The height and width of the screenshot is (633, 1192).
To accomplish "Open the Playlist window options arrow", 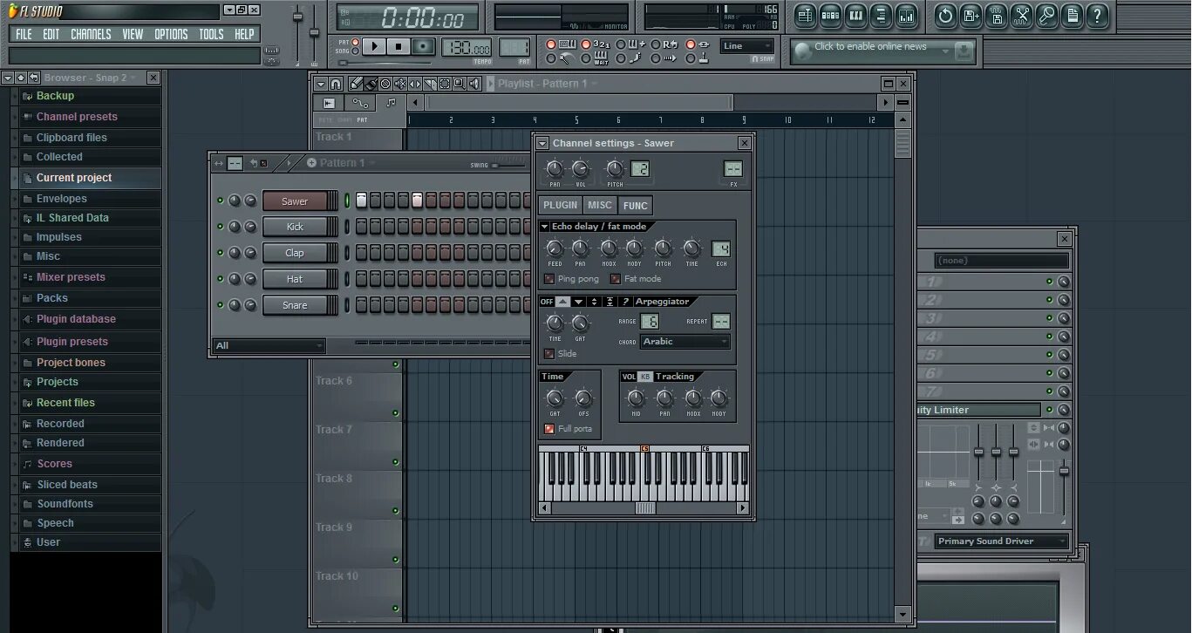I will pyautogui.click(x=321, y=84).
